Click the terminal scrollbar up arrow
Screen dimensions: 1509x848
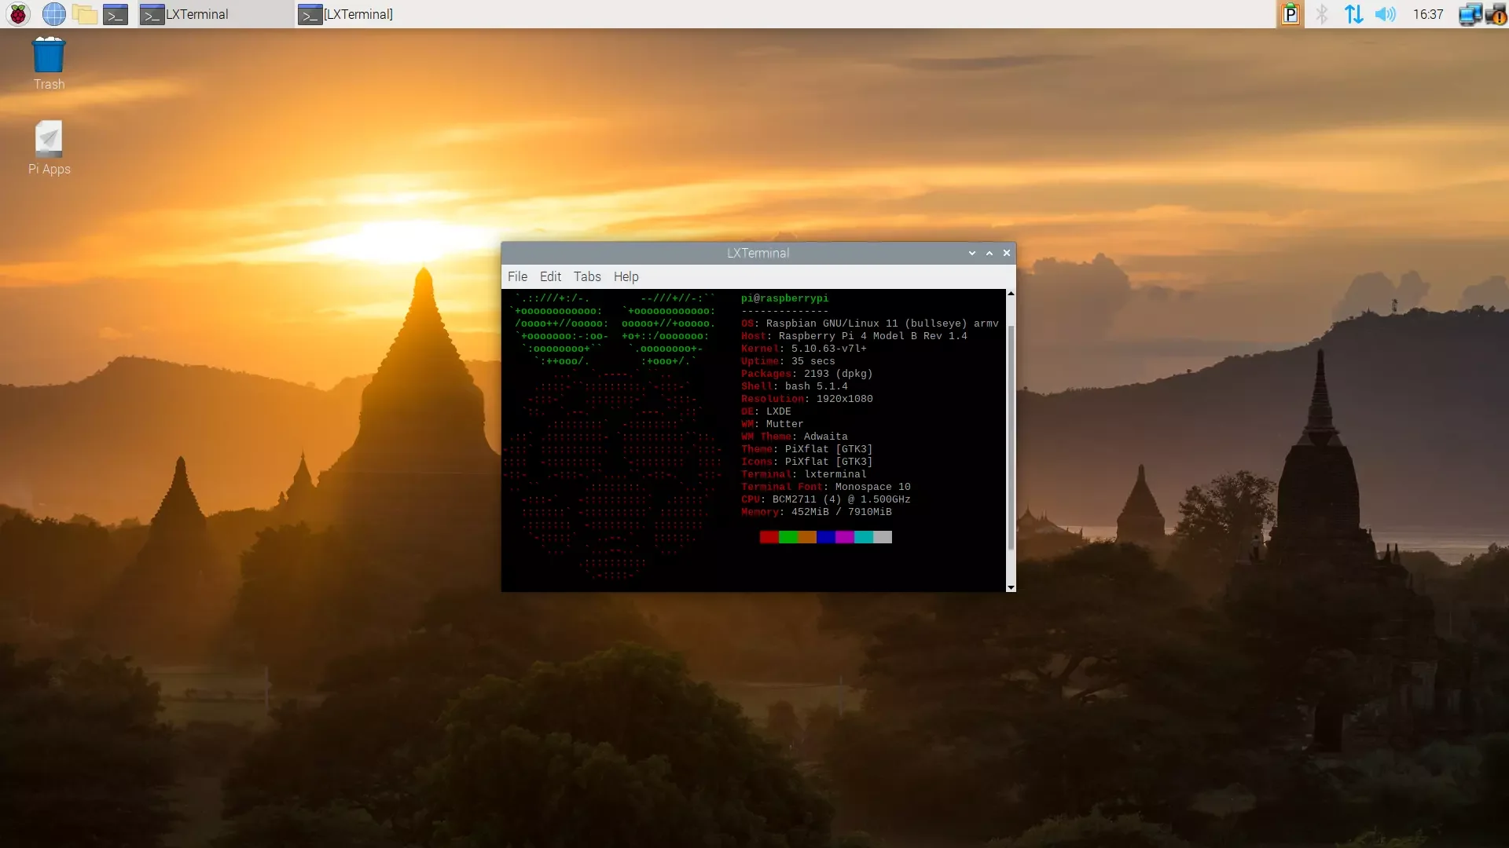[x=1011, y=294]
